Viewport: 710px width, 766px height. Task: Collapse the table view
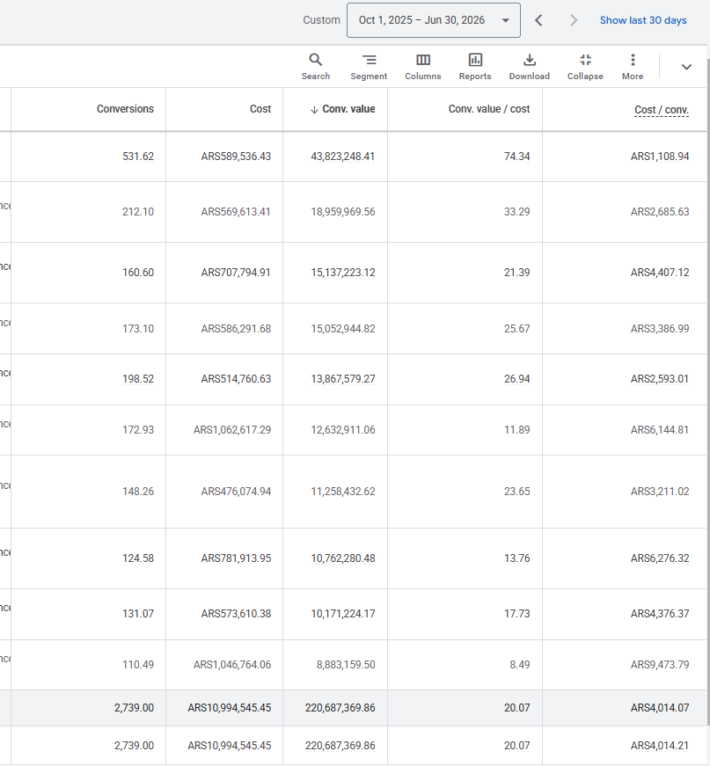[585, 67]
